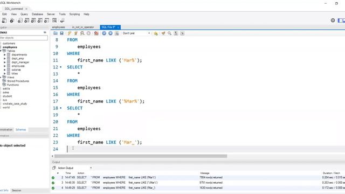Open the Tools menu

(x=62, y=14)
